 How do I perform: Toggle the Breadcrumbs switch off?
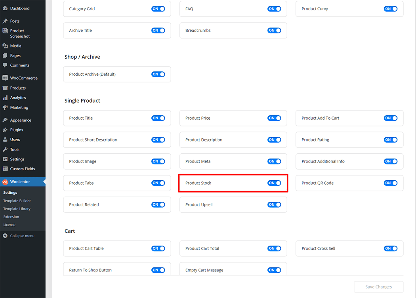[x=274, y=31]
